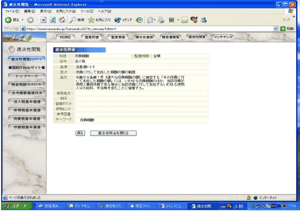This screenshot has width=300, height=212.
Task: Click the スタート Start button
Action: click(17, 206)
